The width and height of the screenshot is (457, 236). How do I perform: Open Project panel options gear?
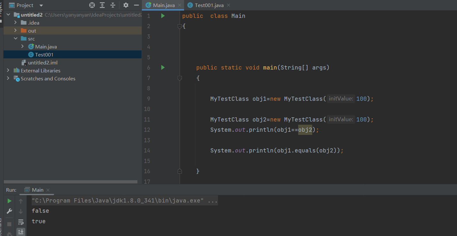coord(126,5)
